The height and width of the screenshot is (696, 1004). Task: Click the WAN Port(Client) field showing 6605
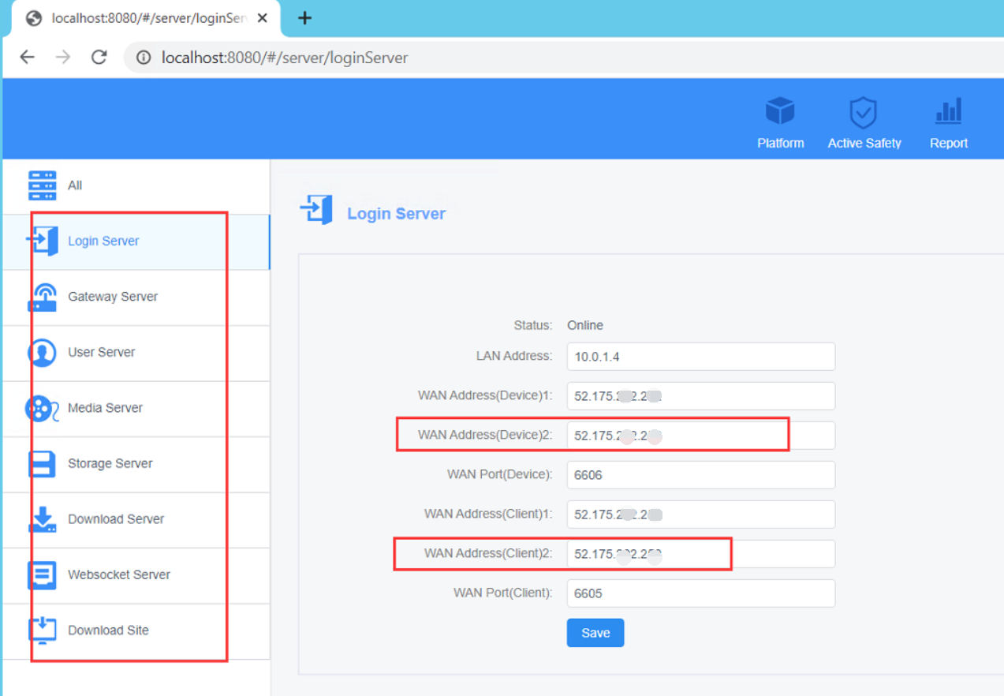point(701,593)
